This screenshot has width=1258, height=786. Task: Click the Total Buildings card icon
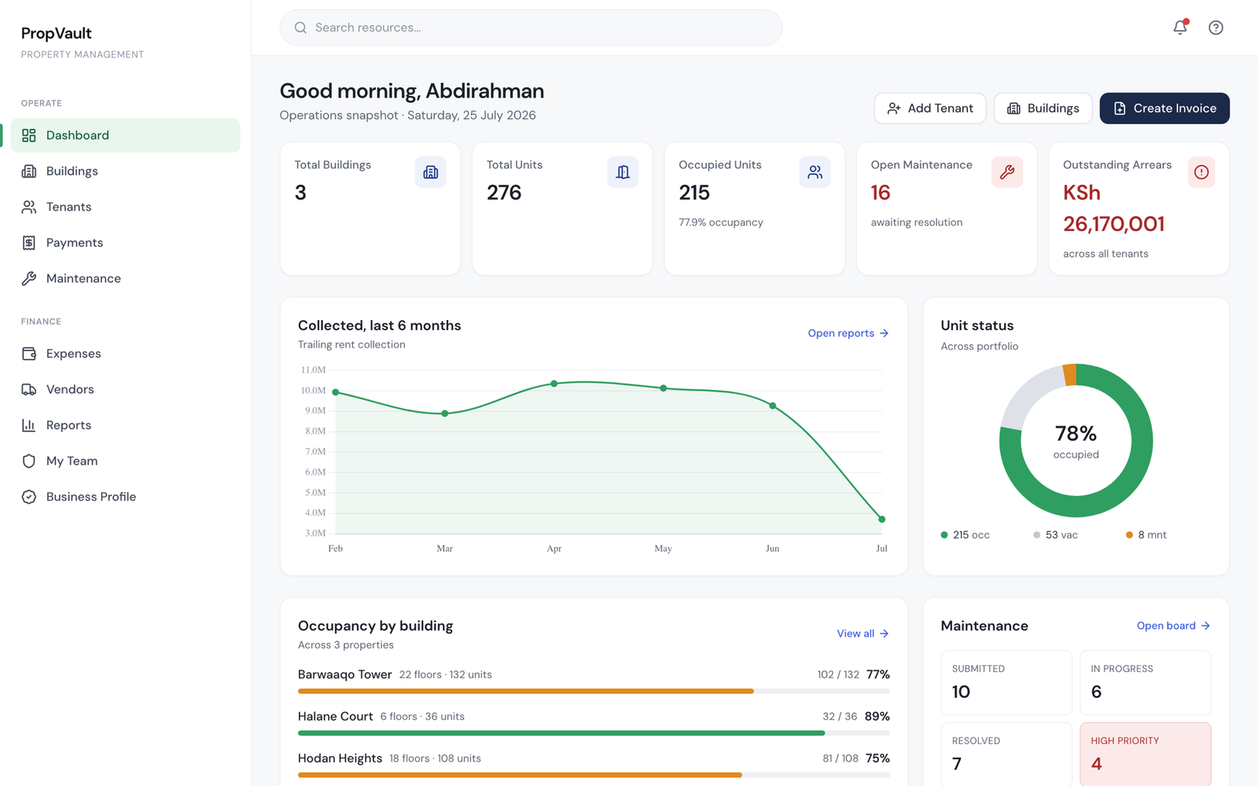[x=431, y=172]
